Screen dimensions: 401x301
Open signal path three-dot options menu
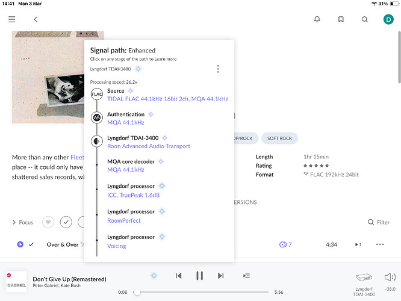218,69
